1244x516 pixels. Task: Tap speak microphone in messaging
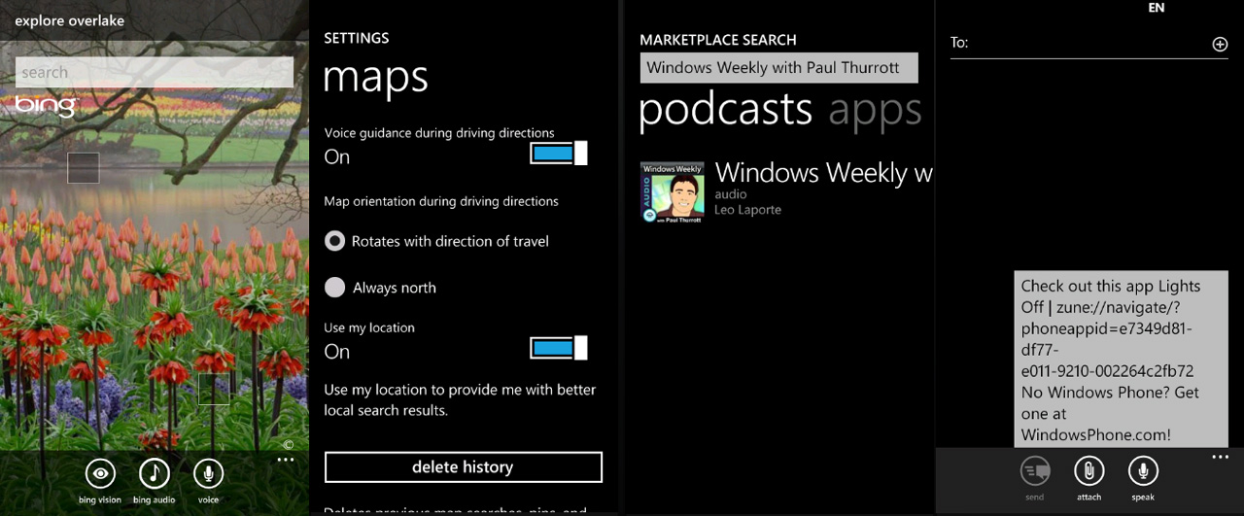point(1143,471)
